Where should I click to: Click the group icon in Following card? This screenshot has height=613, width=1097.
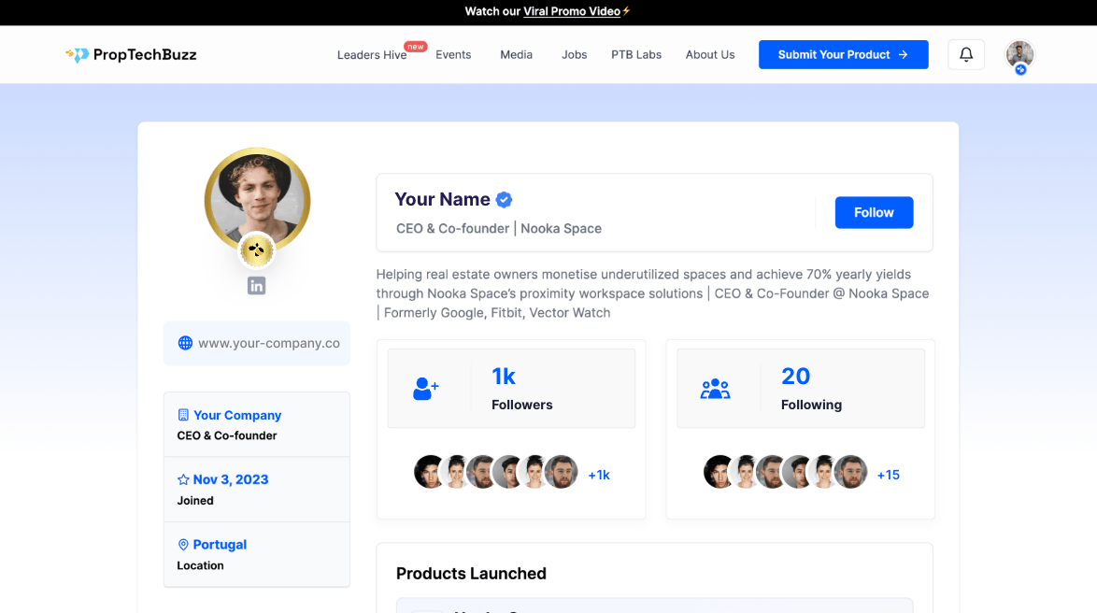[715, 389]
